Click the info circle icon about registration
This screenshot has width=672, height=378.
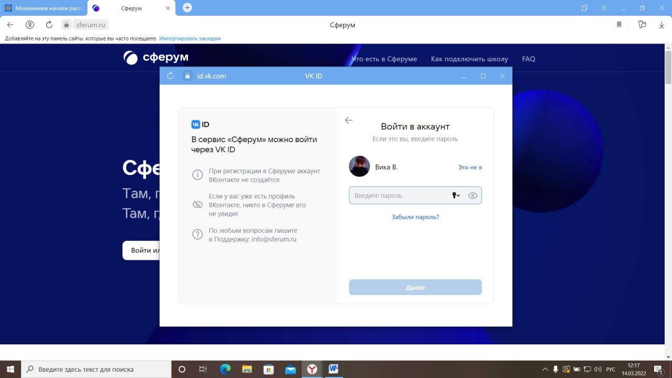[x=197, y=175]
